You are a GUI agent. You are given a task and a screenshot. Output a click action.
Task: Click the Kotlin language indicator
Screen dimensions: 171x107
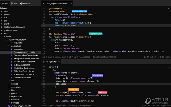(x=168, y=57)
